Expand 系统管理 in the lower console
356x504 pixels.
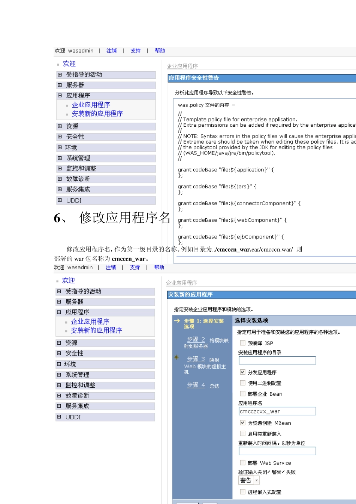pyautogui.click(x=59, y=375)
